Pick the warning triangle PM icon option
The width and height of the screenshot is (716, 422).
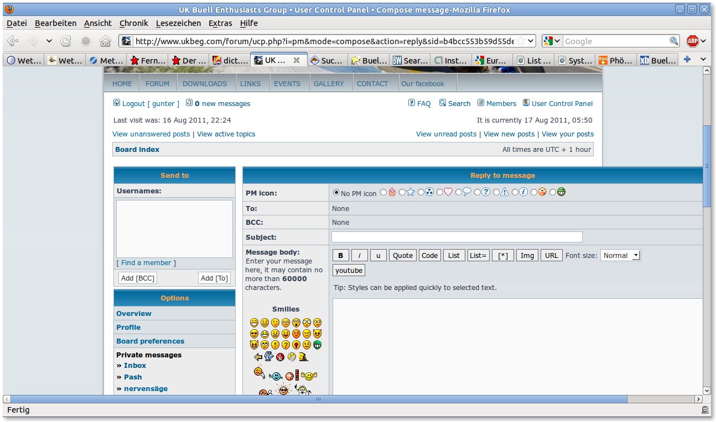pos(496,193)
